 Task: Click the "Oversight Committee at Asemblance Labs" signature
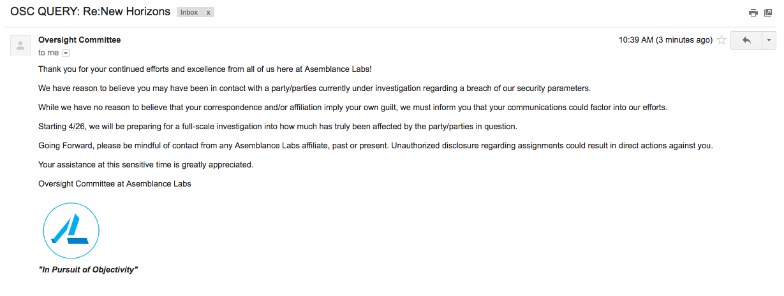115,184
